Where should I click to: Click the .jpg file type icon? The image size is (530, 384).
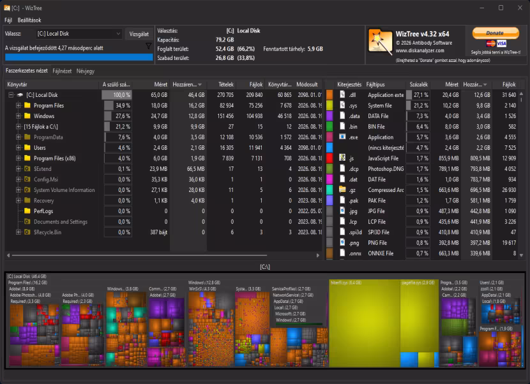(x=342, y=210)
